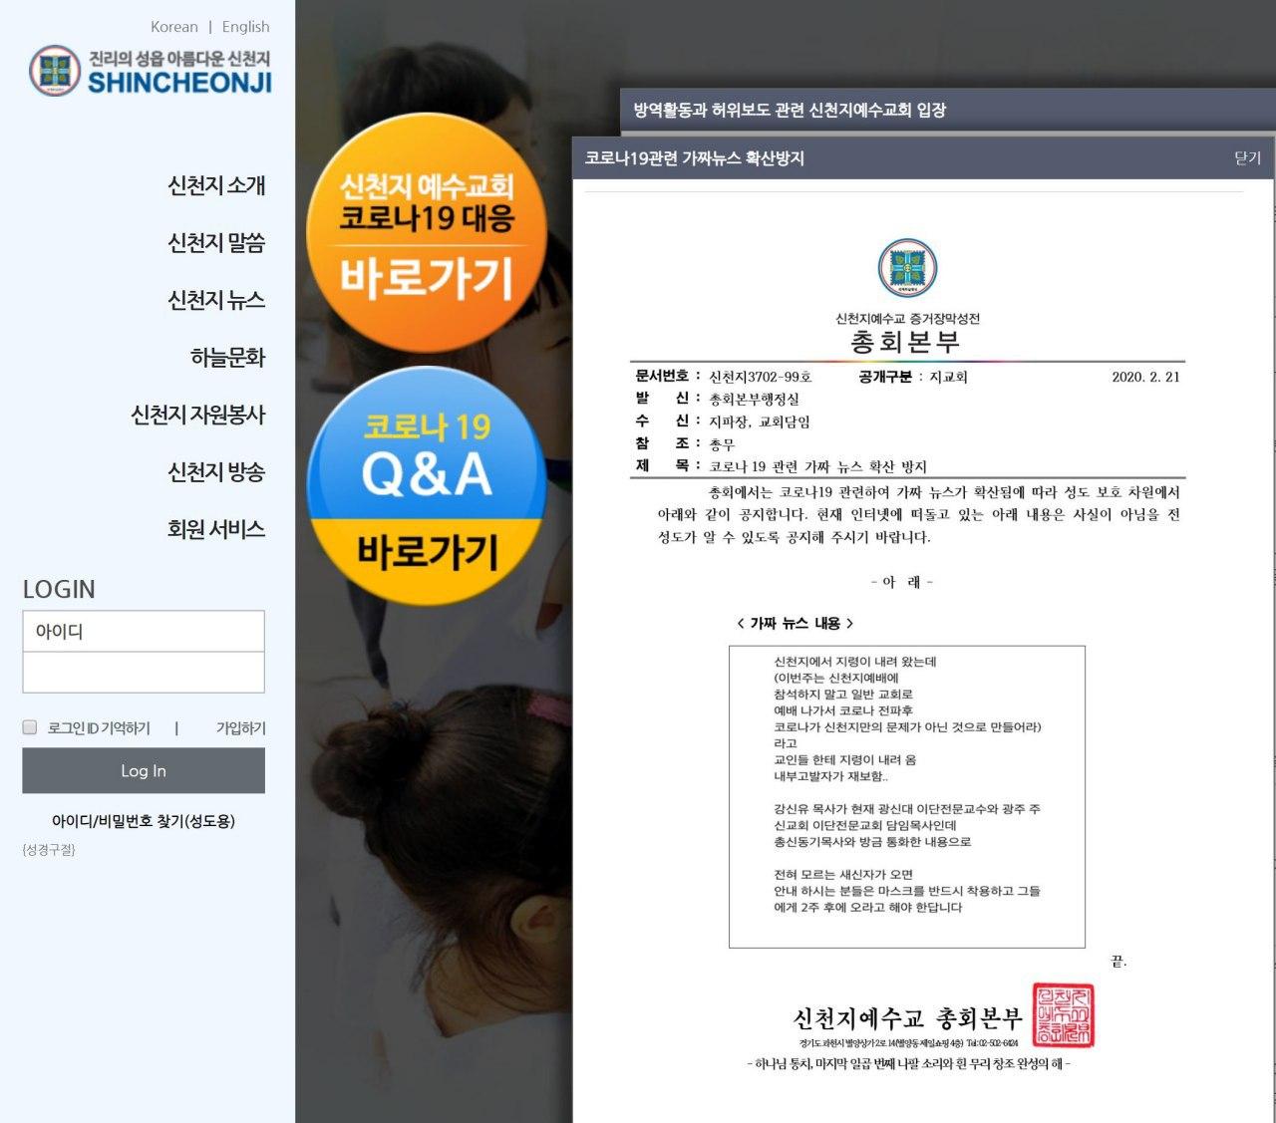The width and height of the screenshot is (1276, 1123).
Task: Click the 아이디 input field
Action: [x=144, y=631]
